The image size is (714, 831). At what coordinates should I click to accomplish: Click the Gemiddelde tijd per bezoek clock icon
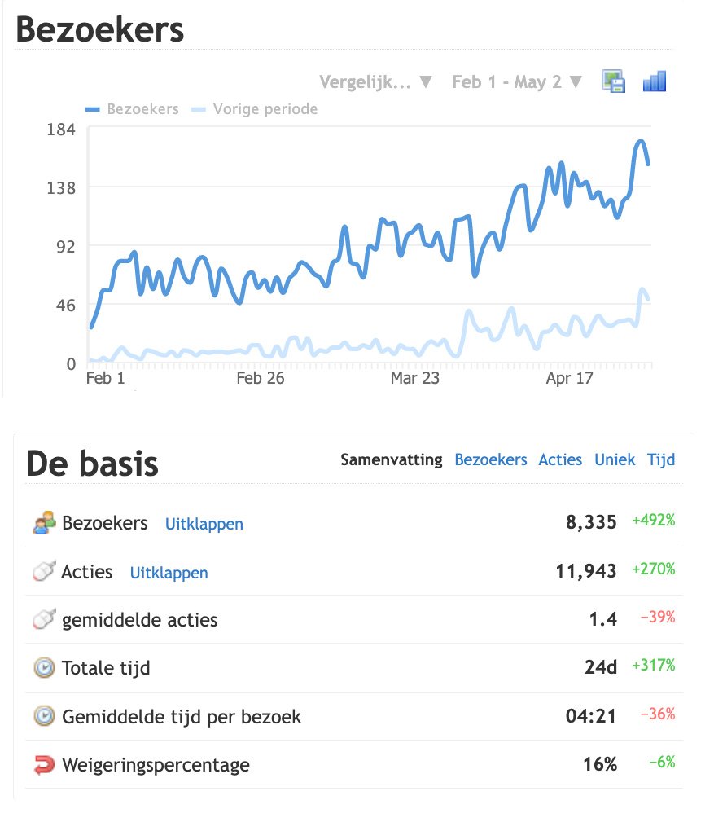point(44,717)
